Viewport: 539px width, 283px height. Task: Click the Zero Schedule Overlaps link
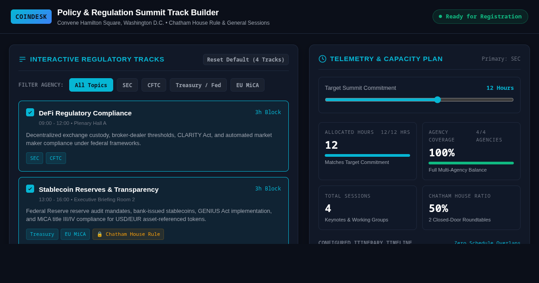[x=487, y=243]
